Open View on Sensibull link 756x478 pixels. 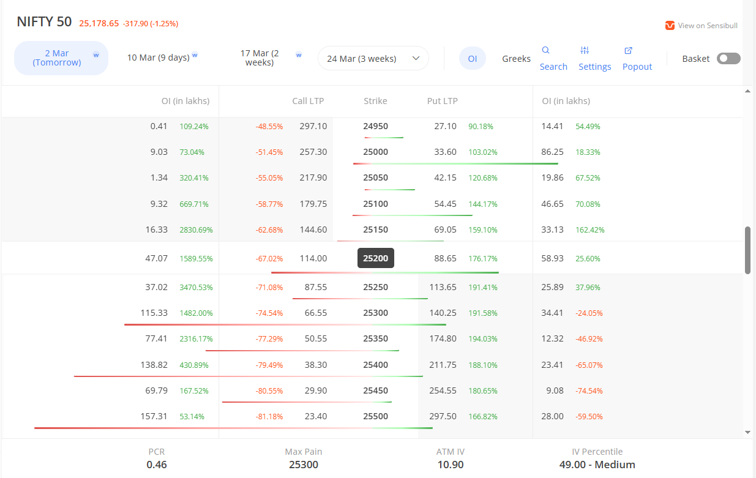click(707, 26)
